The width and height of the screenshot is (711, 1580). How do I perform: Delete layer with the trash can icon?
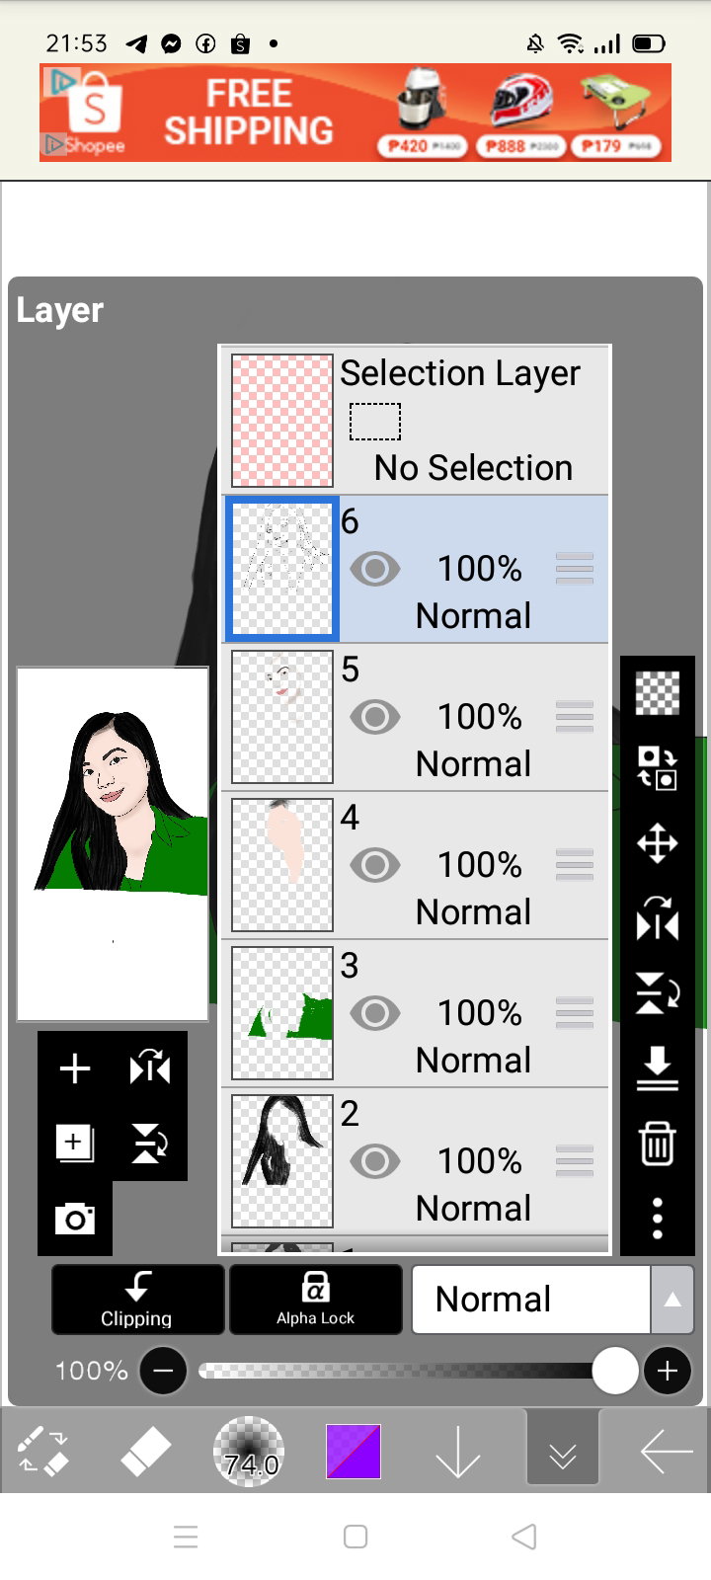tap(658, 1144)
